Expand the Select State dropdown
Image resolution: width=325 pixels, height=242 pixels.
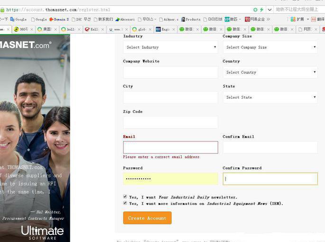(270, 97)
